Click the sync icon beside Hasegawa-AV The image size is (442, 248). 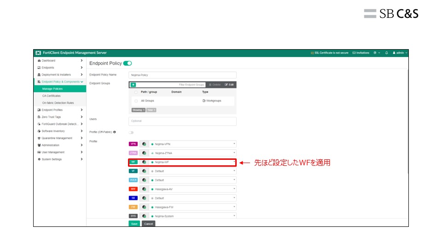pos(144,189)
